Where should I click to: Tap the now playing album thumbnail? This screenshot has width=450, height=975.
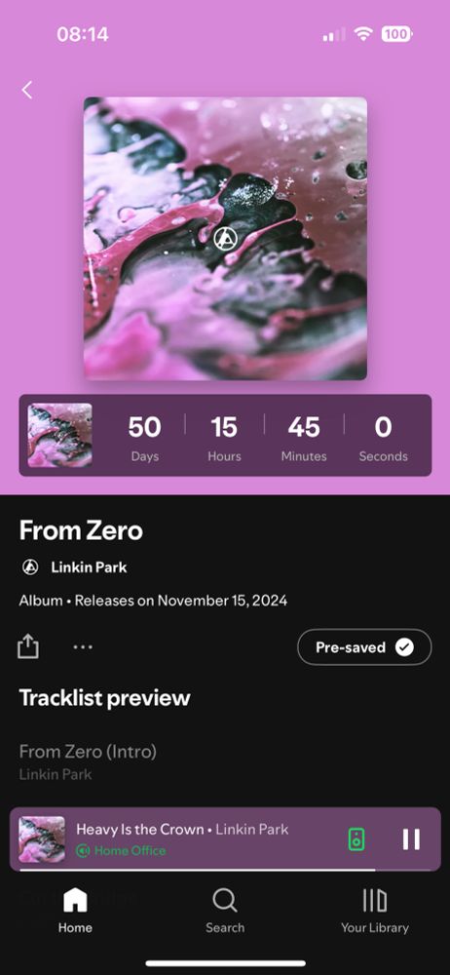pos(42,838)
